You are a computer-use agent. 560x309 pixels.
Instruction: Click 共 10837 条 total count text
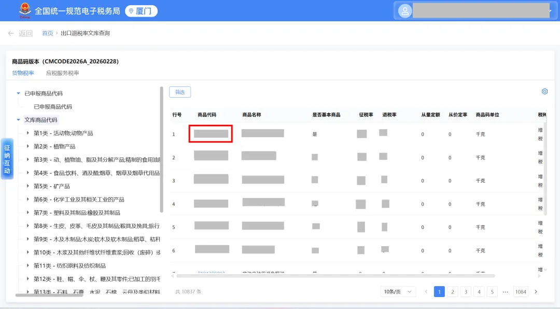point(188,292)
